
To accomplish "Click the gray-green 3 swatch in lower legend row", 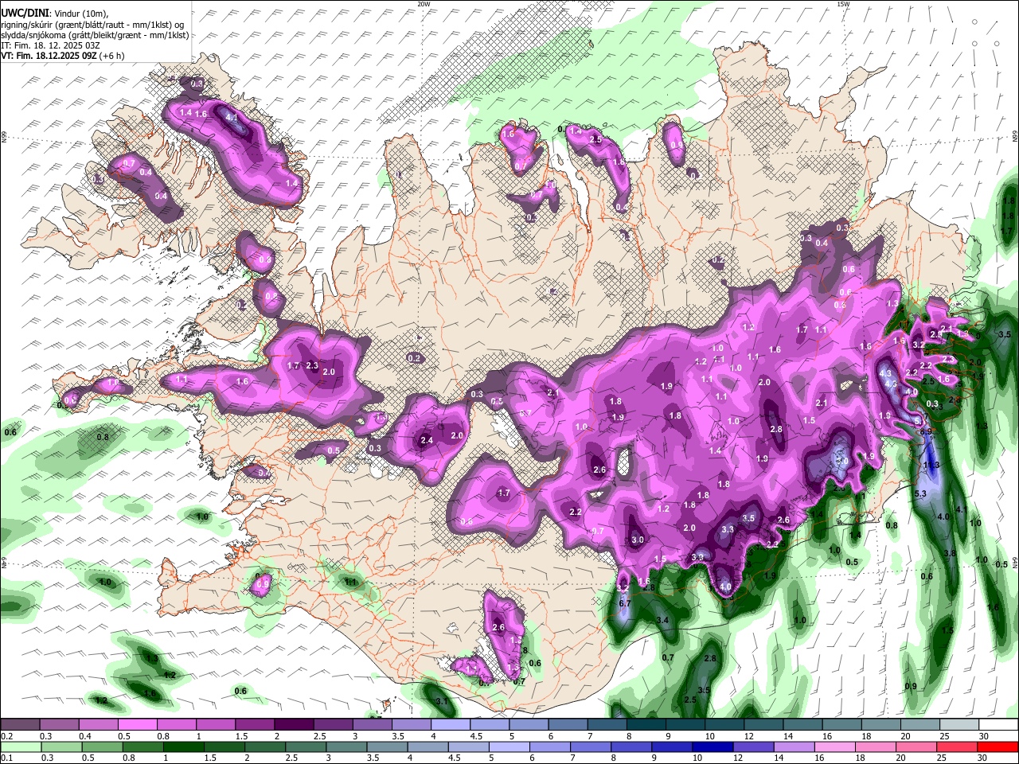I will tap(347, 746).
